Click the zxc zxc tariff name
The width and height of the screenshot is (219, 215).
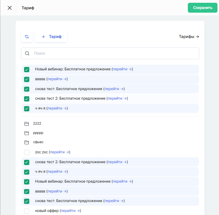(x=41, y=152)
